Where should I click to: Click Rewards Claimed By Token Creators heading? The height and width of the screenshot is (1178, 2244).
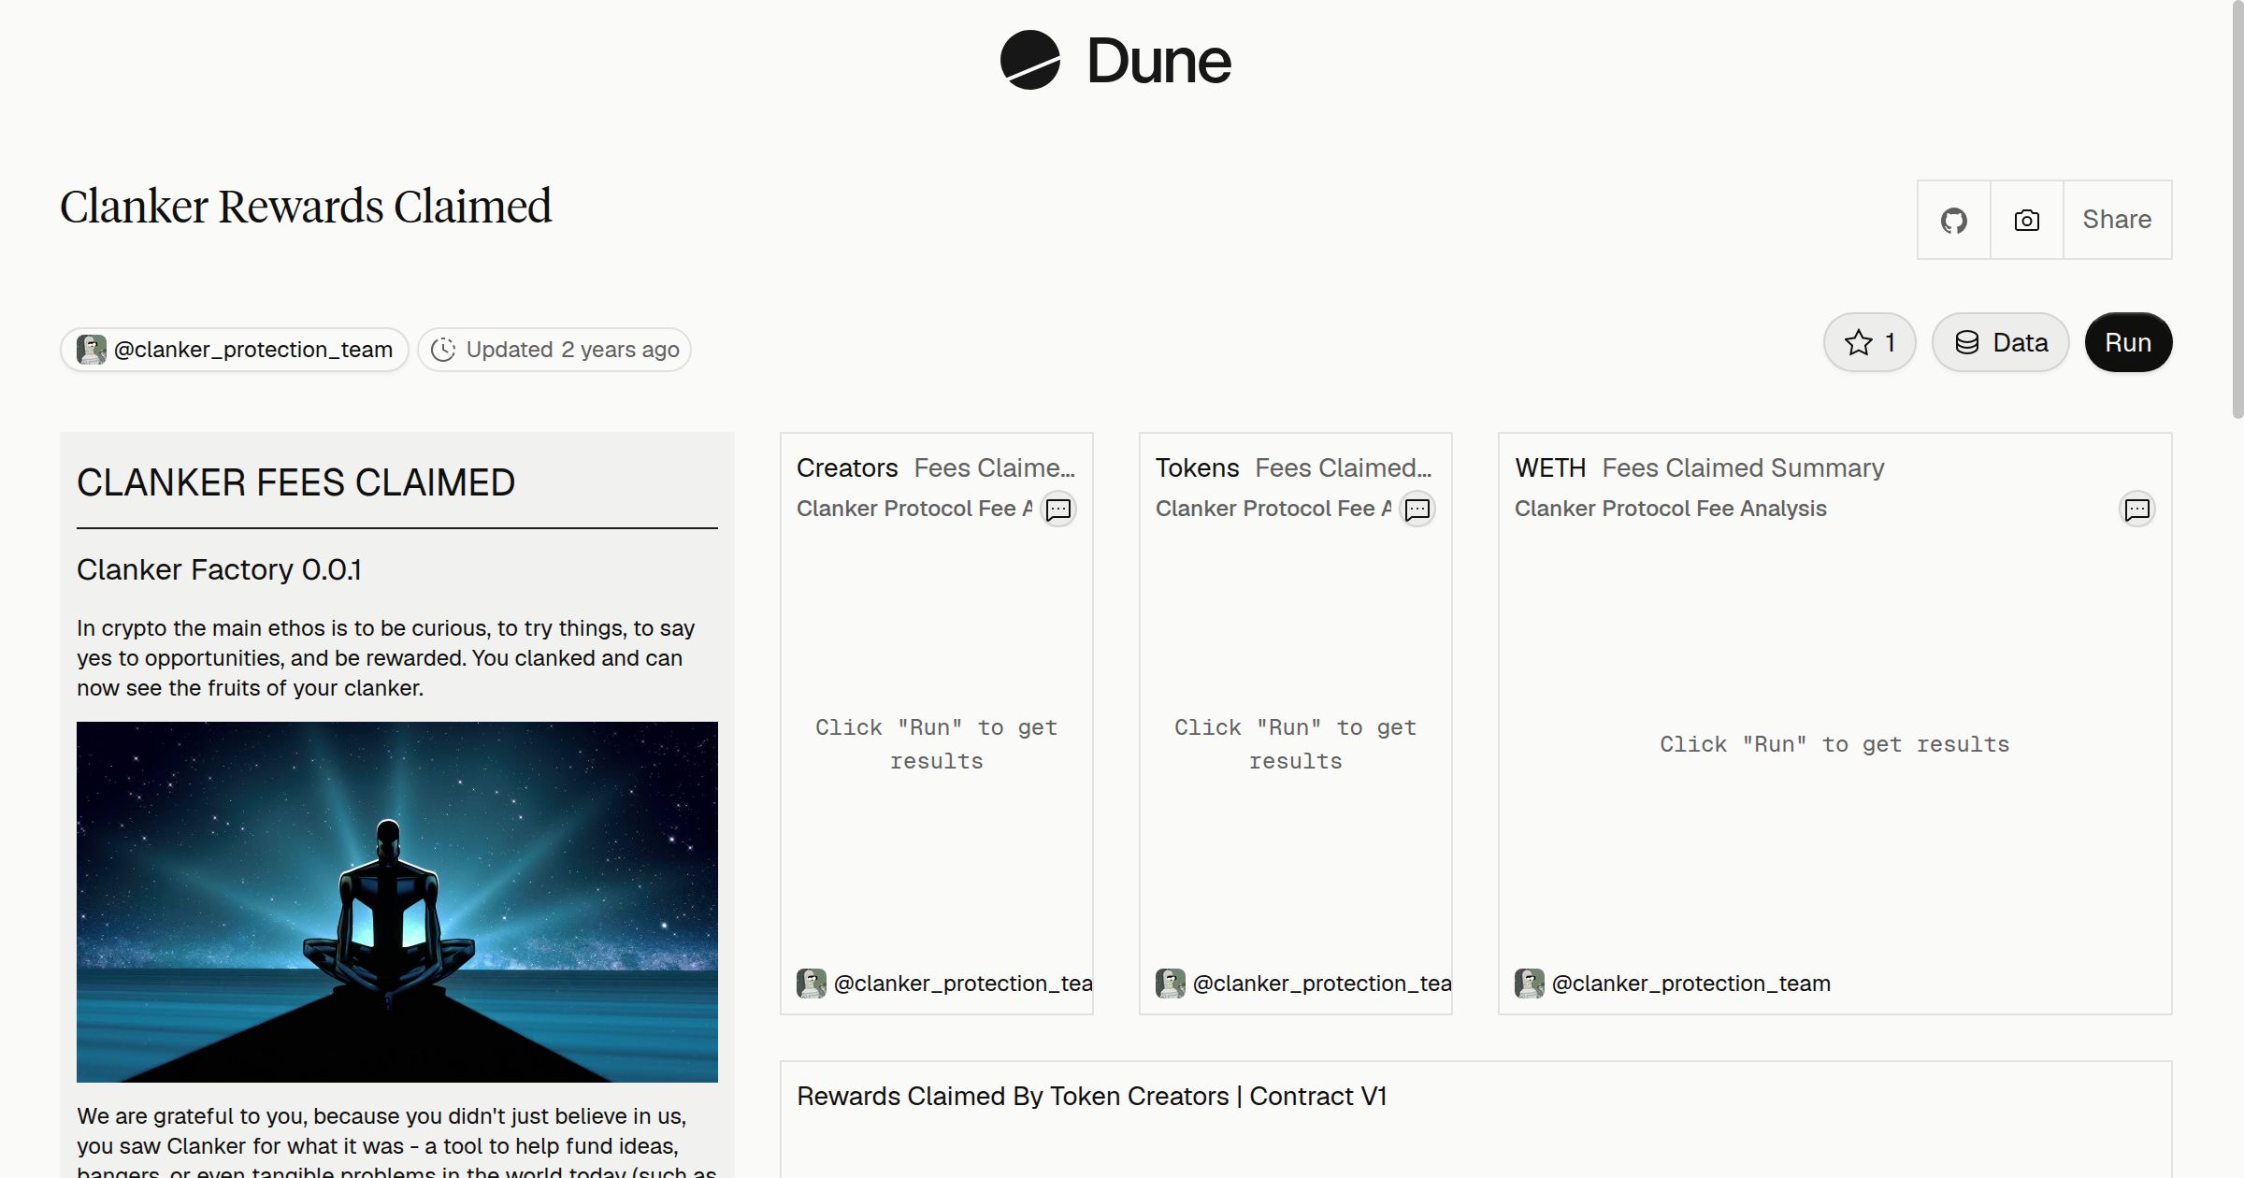point(1091,1096)
